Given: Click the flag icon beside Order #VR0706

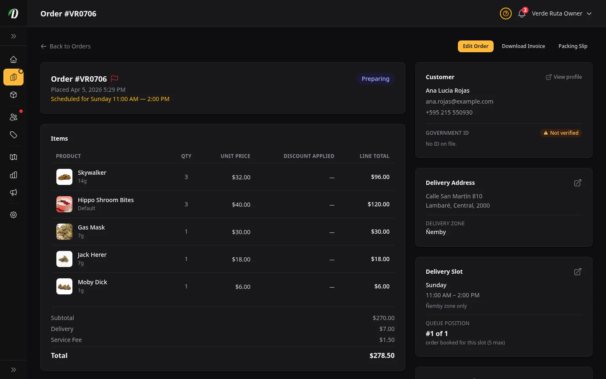Looking at the screenshot, I should [x=114, y=79].
